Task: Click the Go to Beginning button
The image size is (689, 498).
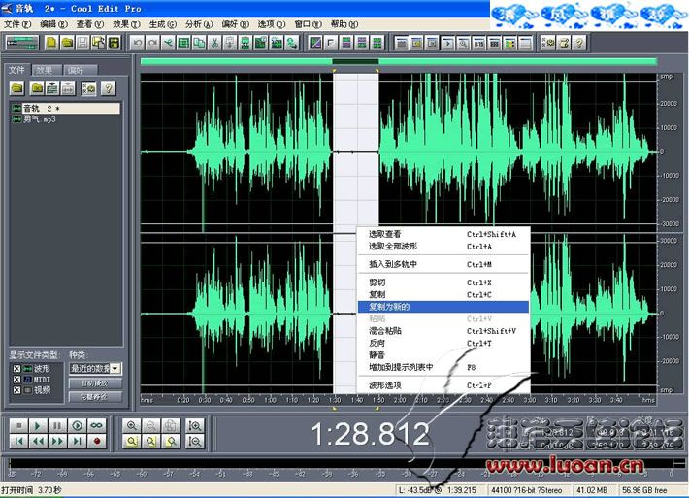Action: (18, 441)
